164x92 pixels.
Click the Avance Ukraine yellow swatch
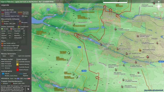[17, 64]
